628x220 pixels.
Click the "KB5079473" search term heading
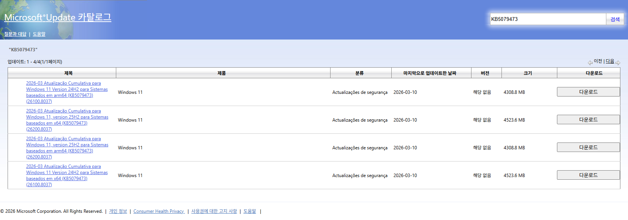(x=23, y=50)
